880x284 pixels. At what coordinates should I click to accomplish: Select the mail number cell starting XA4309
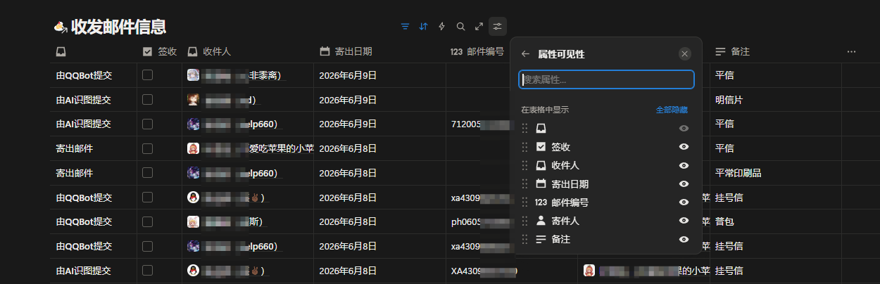(511, 270)
